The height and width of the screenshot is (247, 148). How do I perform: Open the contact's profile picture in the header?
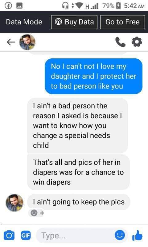coord(27,42)
